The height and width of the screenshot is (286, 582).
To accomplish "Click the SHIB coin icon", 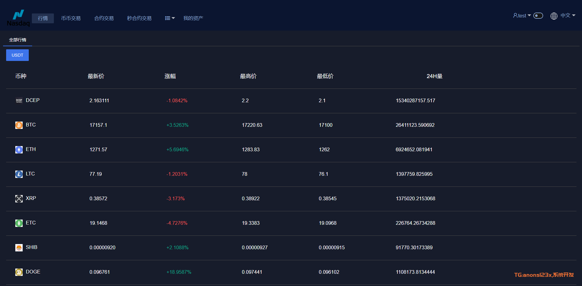I will (x=19, y=247).
